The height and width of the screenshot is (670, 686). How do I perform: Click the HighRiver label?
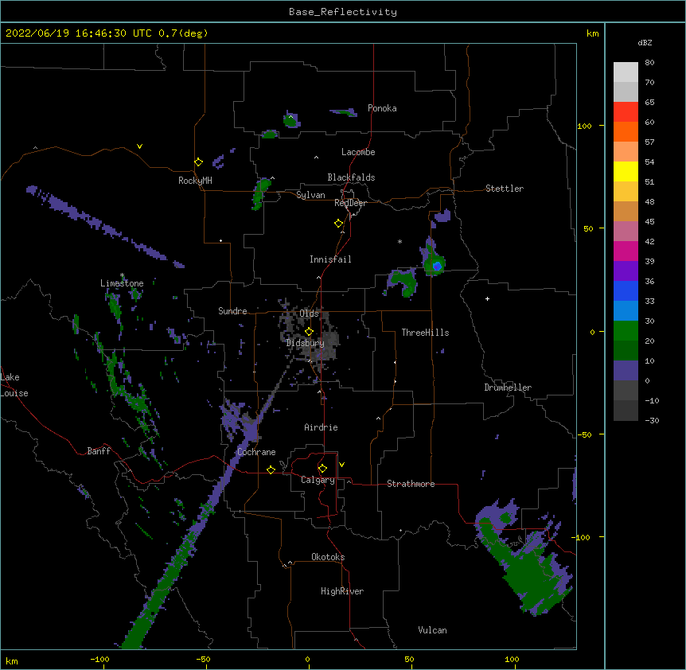(x=342, y=591)
